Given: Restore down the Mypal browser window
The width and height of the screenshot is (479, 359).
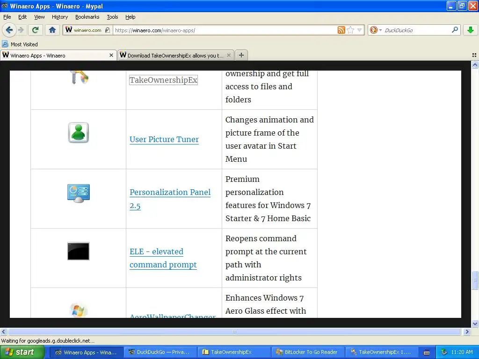Looking at the screenshot, I should pyautogui.click(x=462, y=6).
